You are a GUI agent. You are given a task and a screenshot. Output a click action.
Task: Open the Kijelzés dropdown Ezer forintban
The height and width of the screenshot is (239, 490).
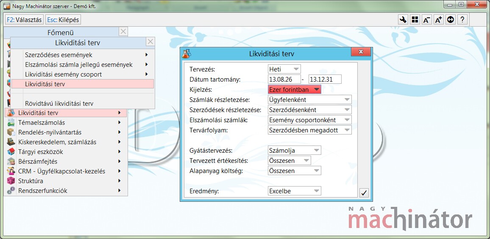tap(294, 90)
